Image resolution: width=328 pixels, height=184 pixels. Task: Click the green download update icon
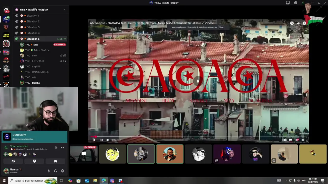[303, 3]
